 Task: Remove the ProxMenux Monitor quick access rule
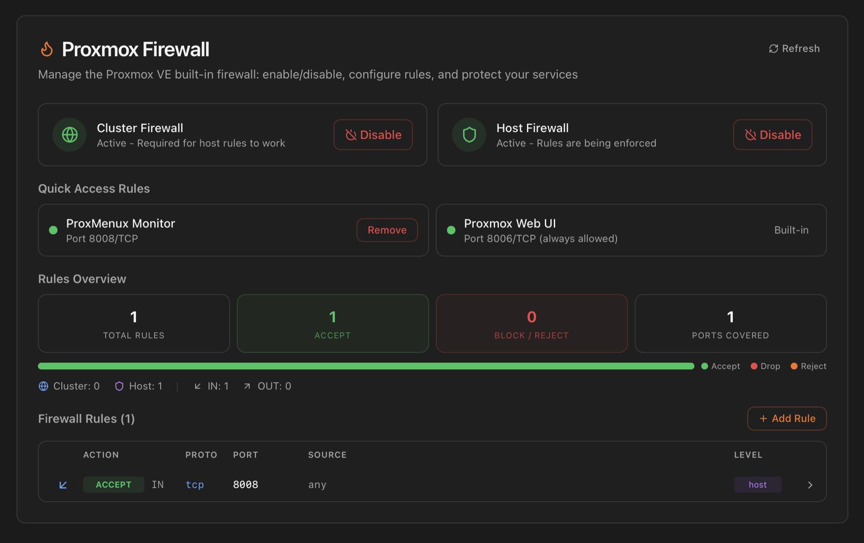pyautogui.click(x=387, y=230)
